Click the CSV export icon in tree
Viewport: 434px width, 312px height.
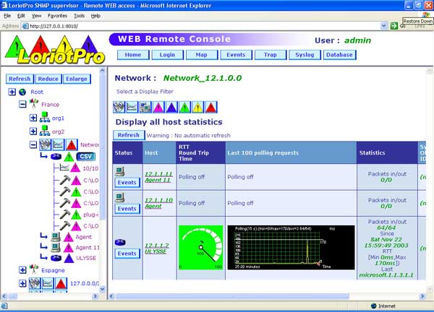click(86, 156)
